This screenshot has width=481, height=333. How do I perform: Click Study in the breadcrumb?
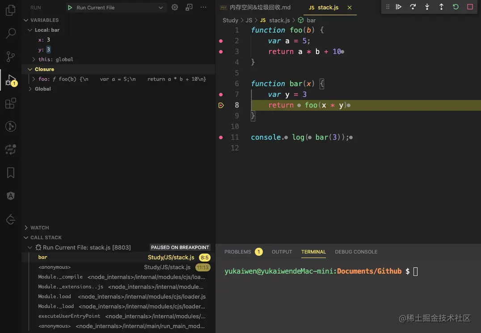click(230, 20)
